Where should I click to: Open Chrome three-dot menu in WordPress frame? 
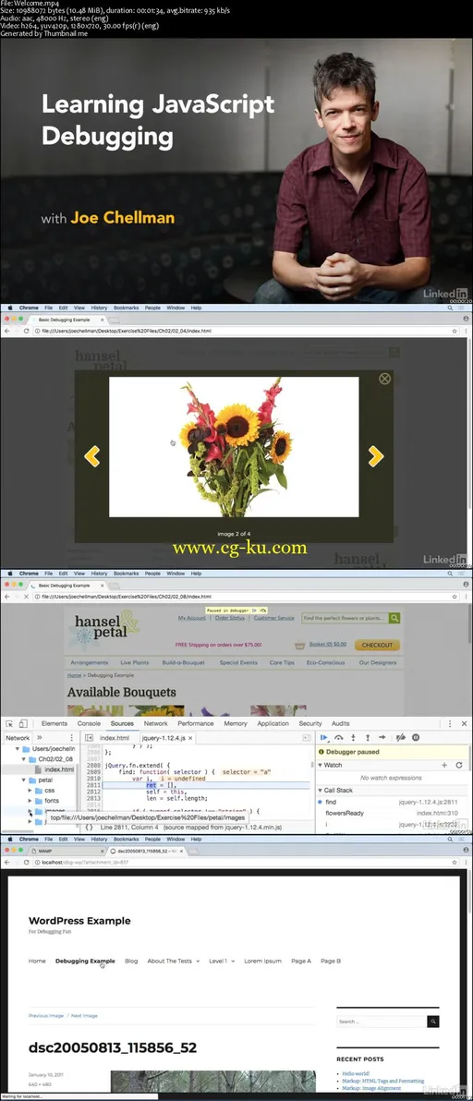pos(466,862)
